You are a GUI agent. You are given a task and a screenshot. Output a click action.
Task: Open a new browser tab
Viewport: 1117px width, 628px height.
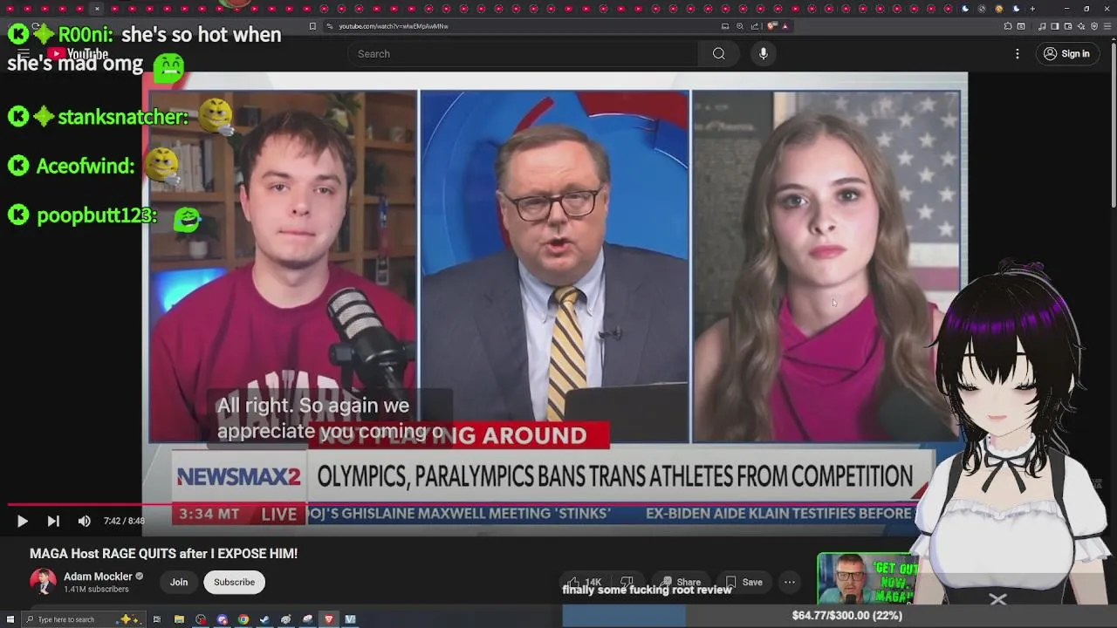coord(1032,9)
